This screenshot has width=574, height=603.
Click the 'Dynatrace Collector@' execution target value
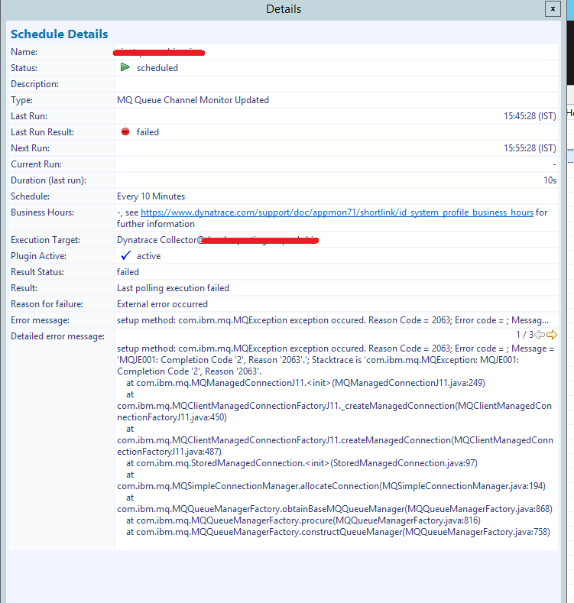160,240
